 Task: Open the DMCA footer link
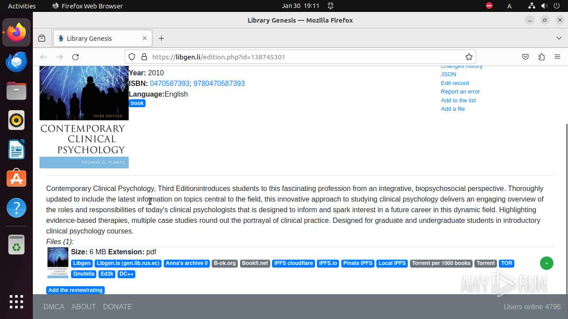pyautogui.click(x=54, y=307)
